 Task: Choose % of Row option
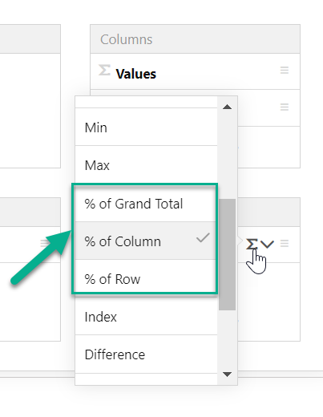point(147,278)
